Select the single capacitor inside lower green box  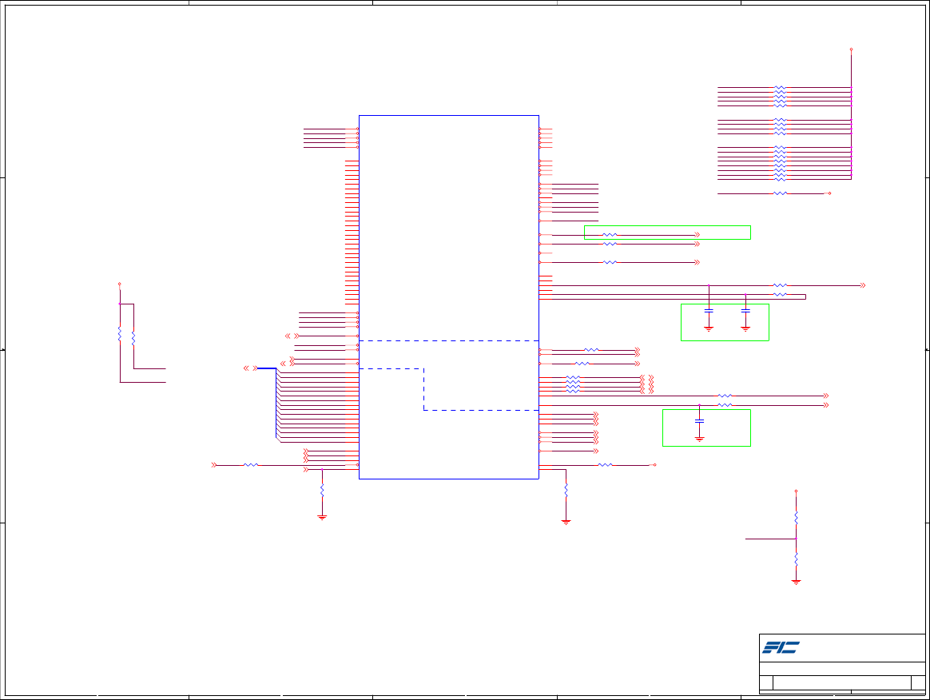pyautogui.click(x=699, y=421)
